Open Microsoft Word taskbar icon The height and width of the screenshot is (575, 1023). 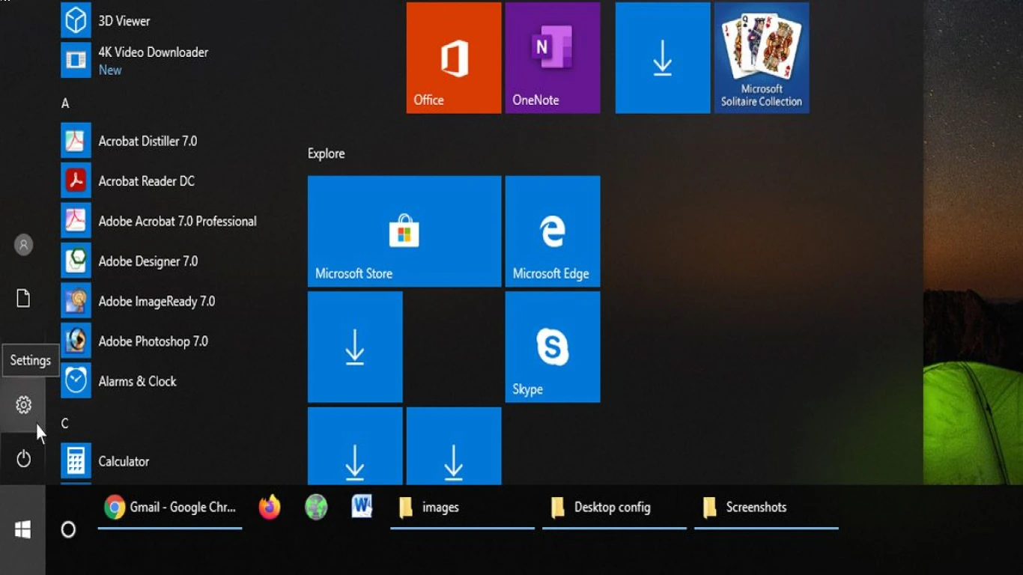tap(362, 507)
